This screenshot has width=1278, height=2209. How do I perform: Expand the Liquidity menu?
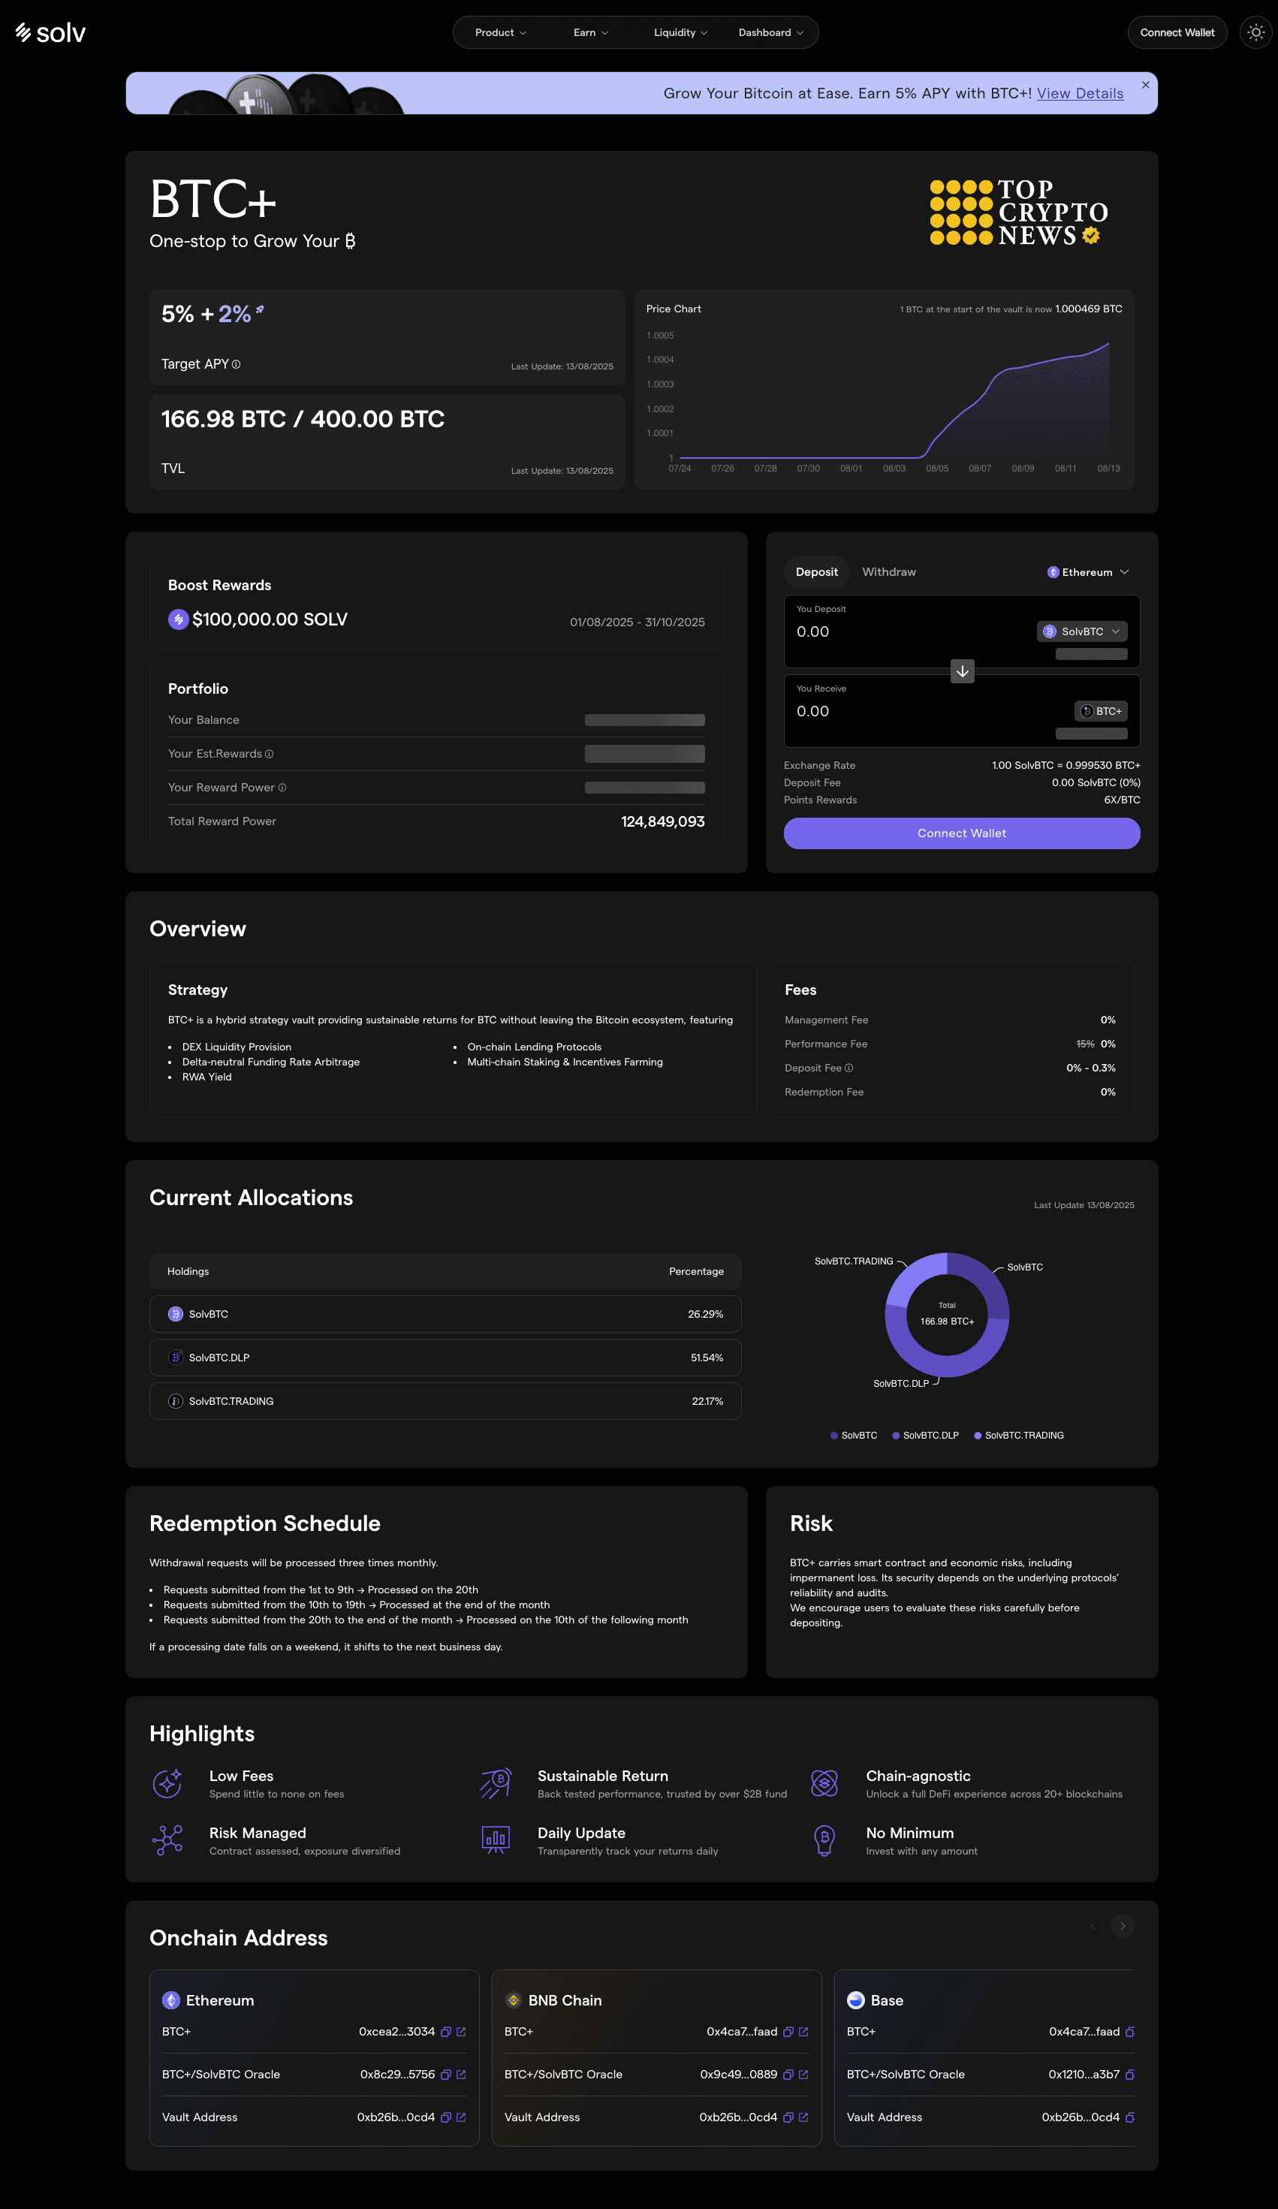click(x=680, y=32)
